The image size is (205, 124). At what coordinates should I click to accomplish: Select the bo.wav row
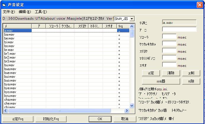click(66, 46)
